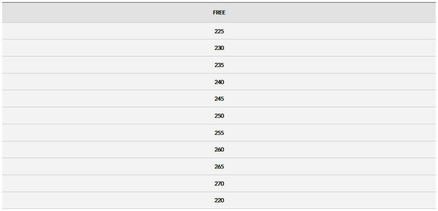Select the 235 row
This screenshot has width=438, height=211.
pyautogui.click(x=219, y=65)
